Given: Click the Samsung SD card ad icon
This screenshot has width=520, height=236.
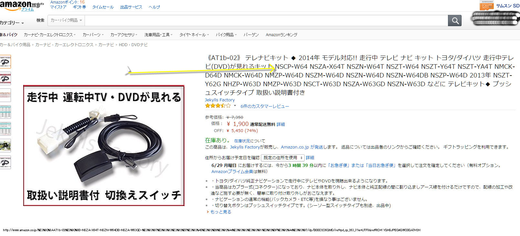Looking at the screenshot, I should (487, 5).
